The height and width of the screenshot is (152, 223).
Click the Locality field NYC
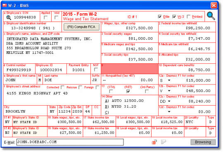click(x=190, y=122)
